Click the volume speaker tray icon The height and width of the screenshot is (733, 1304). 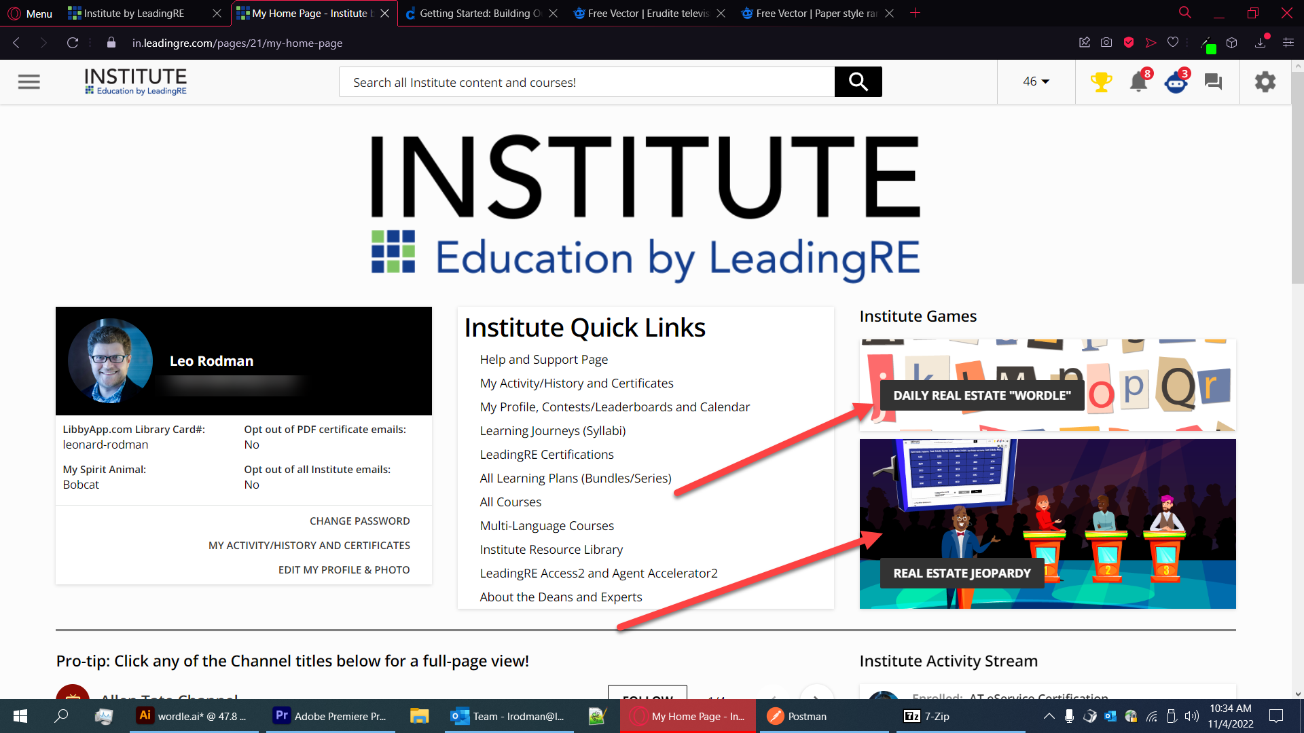[1192, 716]
